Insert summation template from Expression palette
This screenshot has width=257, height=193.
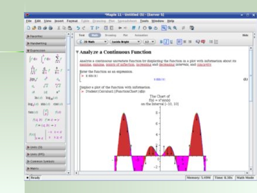(x=58, y=59)
